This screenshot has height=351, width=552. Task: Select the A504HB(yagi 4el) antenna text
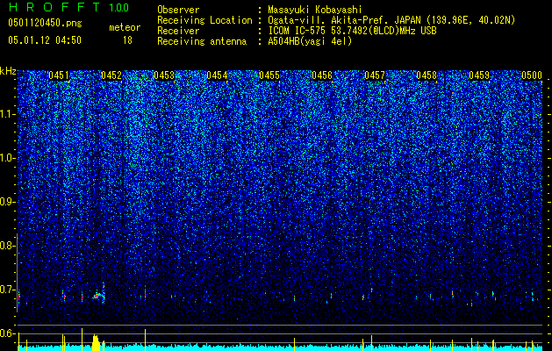[x=310, y=42]
